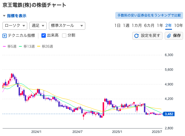Click the 移13週 legend label
Screen dimensions: 185x136
click(x=29, y=46)
